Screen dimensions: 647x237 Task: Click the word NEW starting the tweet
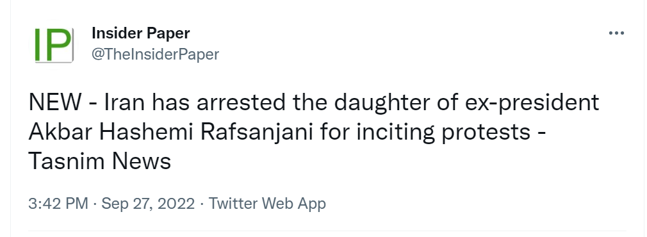point(55,102)
